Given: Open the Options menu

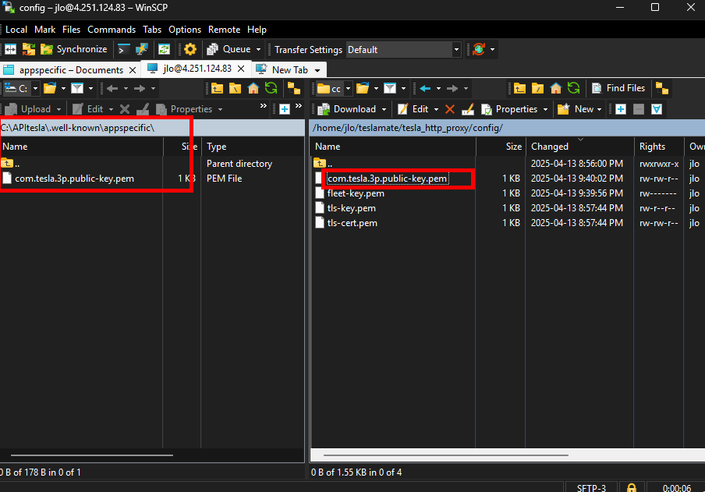Looking at the screenshot, I should 185,30.
